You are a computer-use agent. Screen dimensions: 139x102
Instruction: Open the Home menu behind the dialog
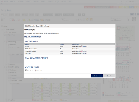(6, 1)
